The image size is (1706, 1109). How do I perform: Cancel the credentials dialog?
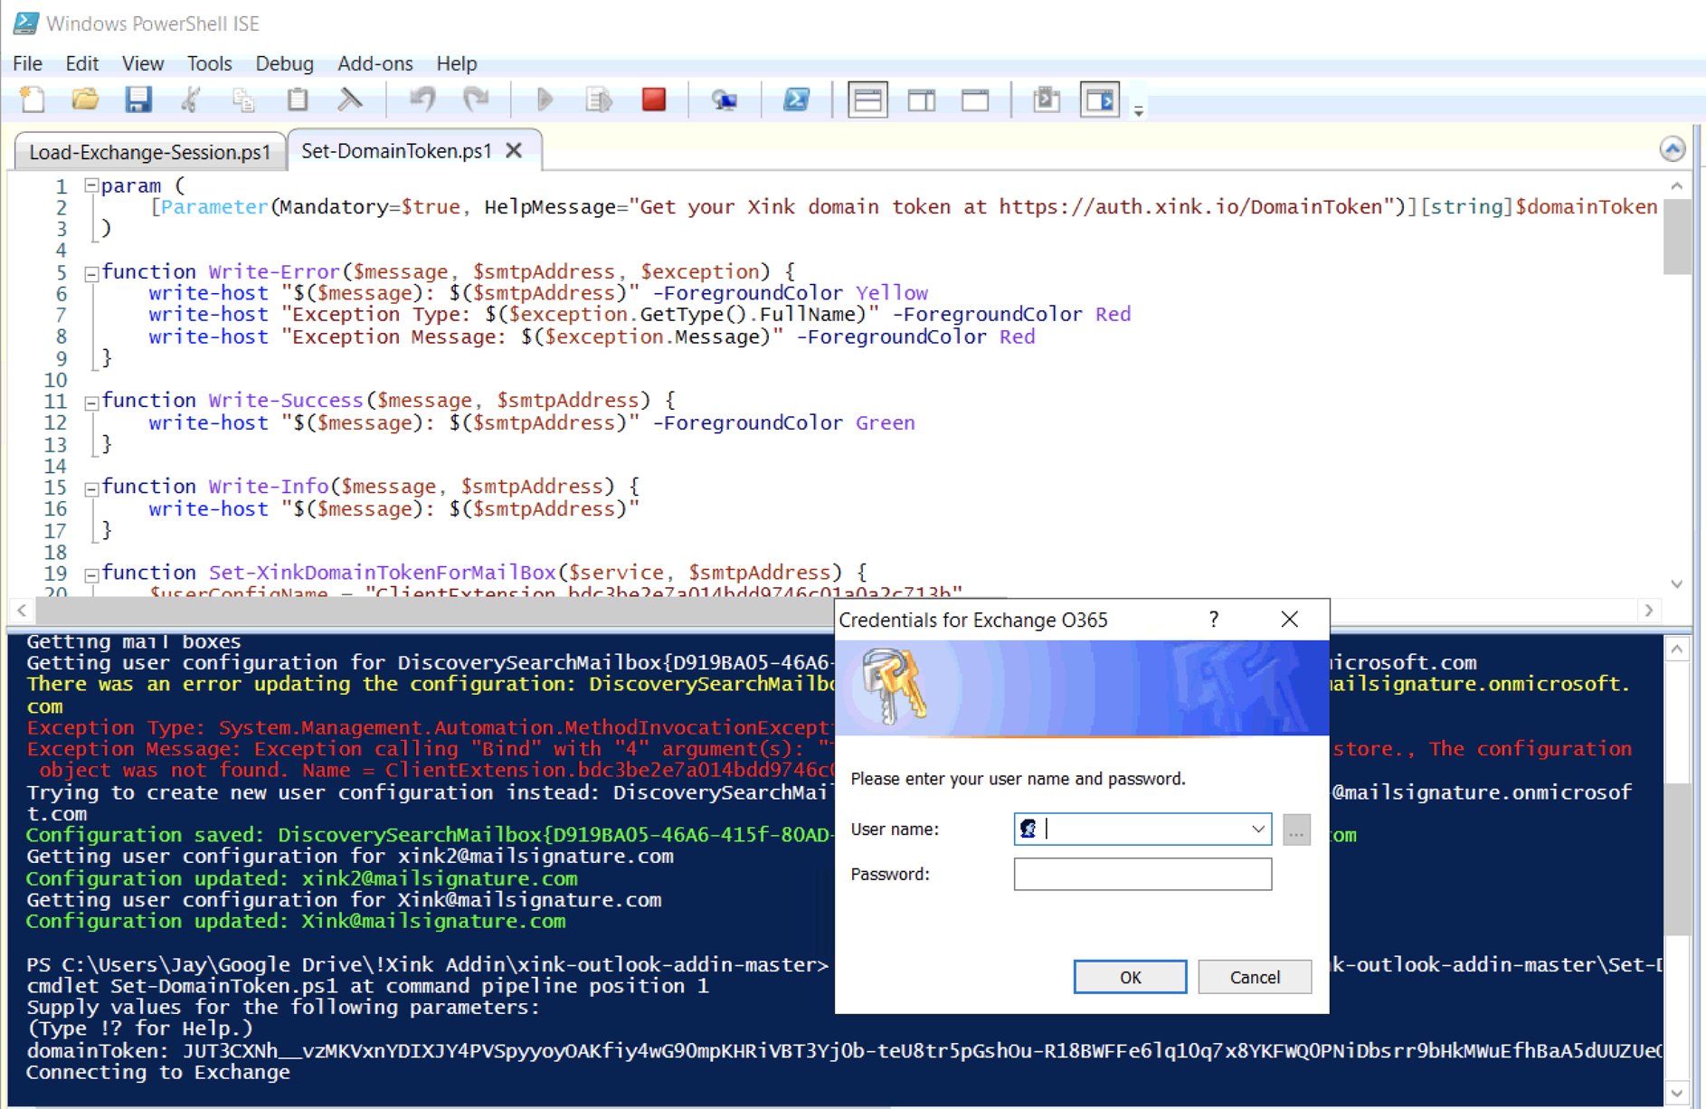coord(1255,977)
